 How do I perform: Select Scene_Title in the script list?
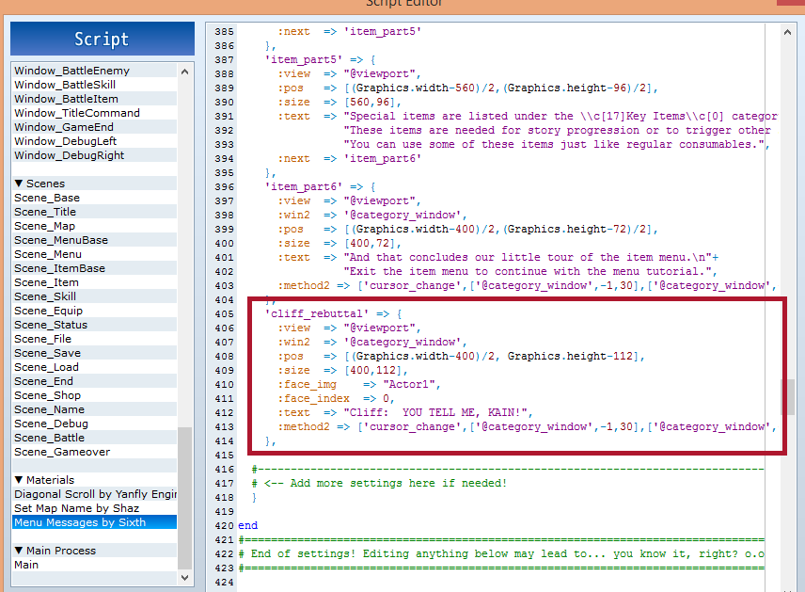pyautogui.click(x=94, y=212)
